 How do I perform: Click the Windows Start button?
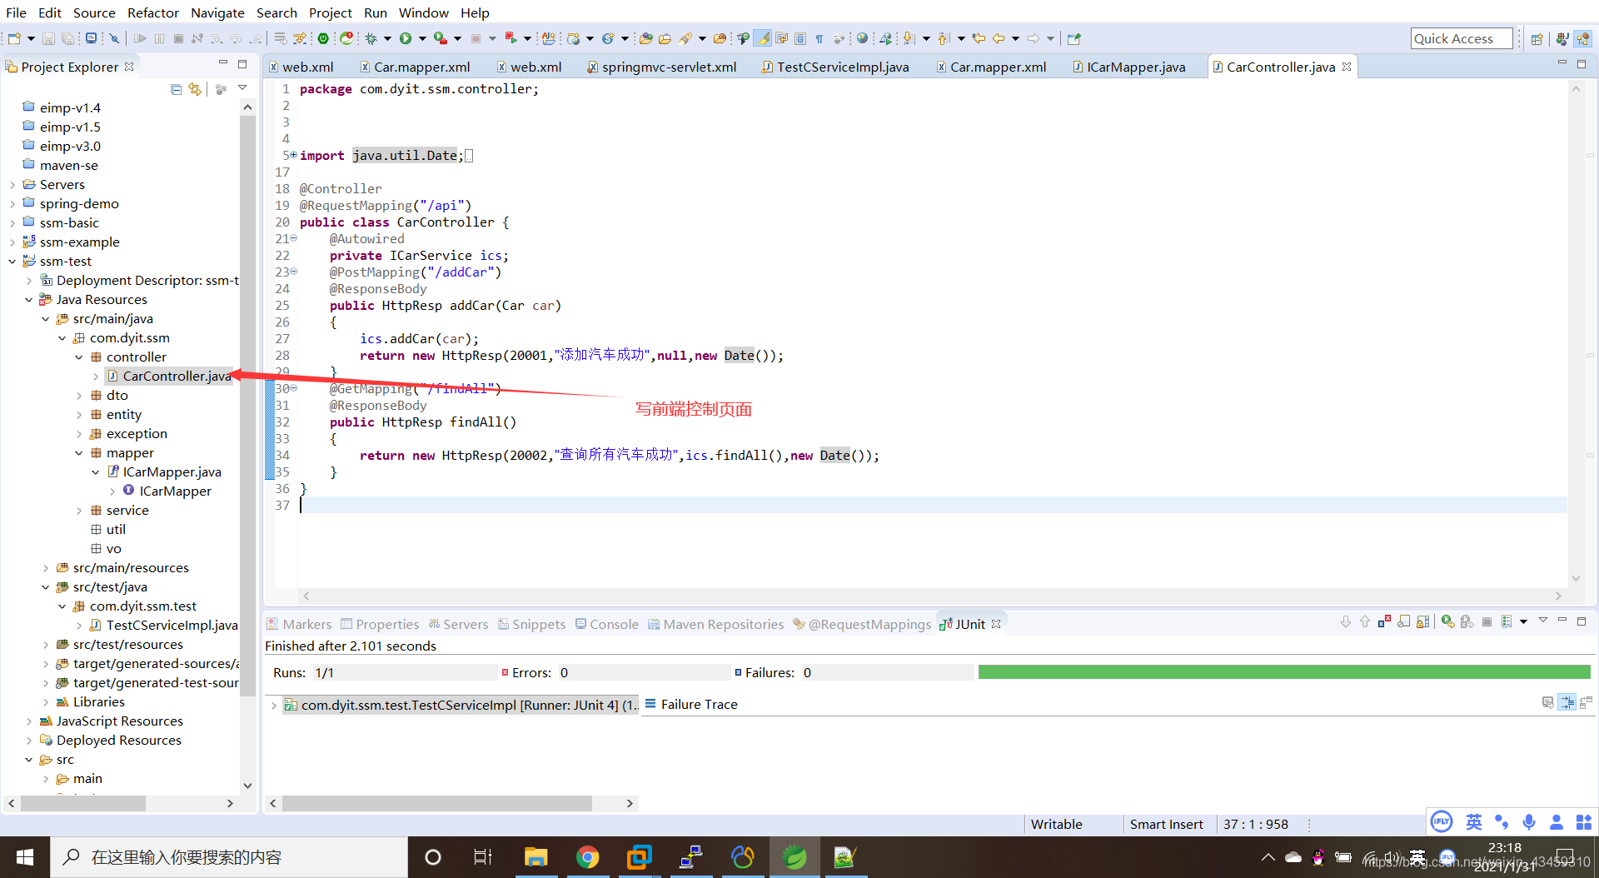[25, 857]
